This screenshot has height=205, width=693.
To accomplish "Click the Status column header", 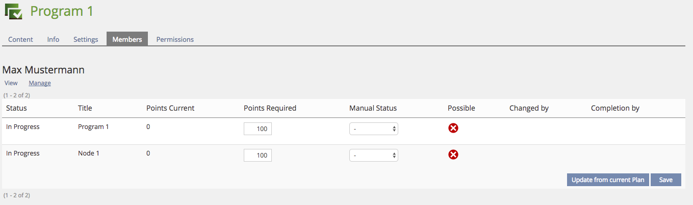I will pyautogui.click(x=16, y=108).
